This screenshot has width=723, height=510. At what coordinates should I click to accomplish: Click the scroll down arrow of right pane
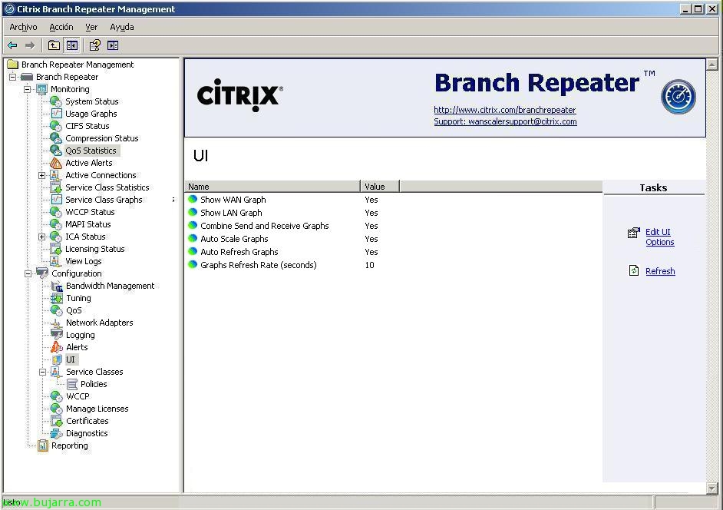[x=712, y=488]
